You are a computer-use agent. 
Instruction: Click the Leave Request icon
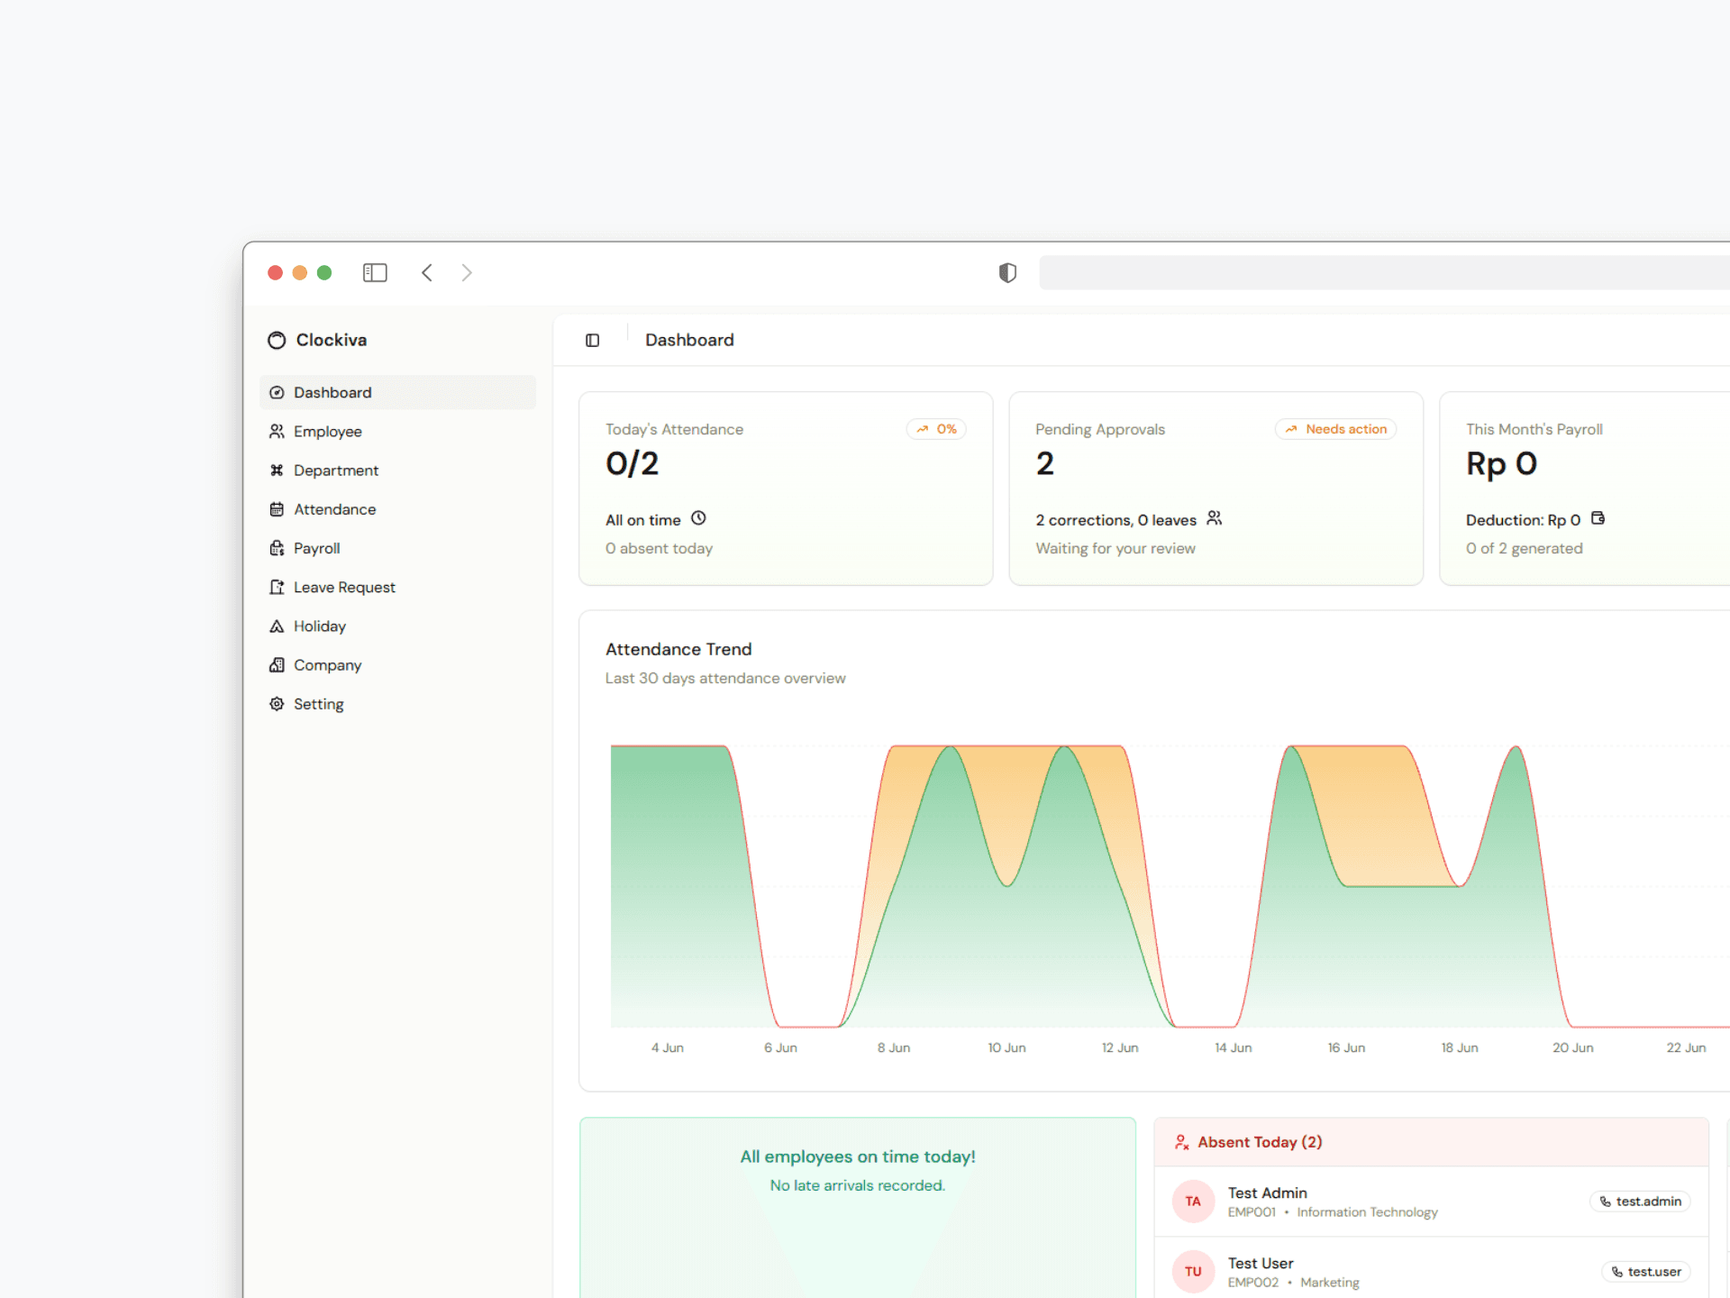point(277,587)
